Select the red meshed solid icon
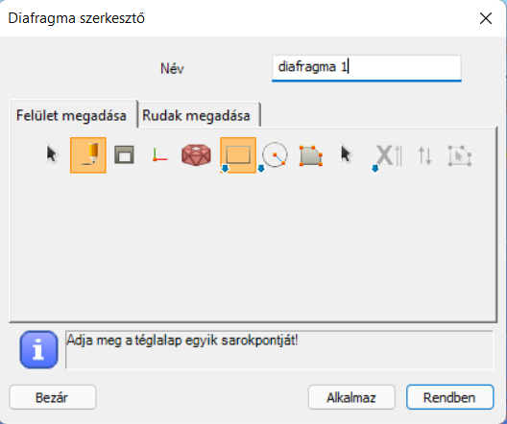Screen dimensions: 507x424 point(196,155)
